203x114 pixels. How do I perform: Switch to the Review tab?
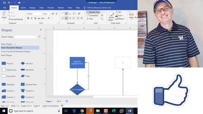coord(61,8)
